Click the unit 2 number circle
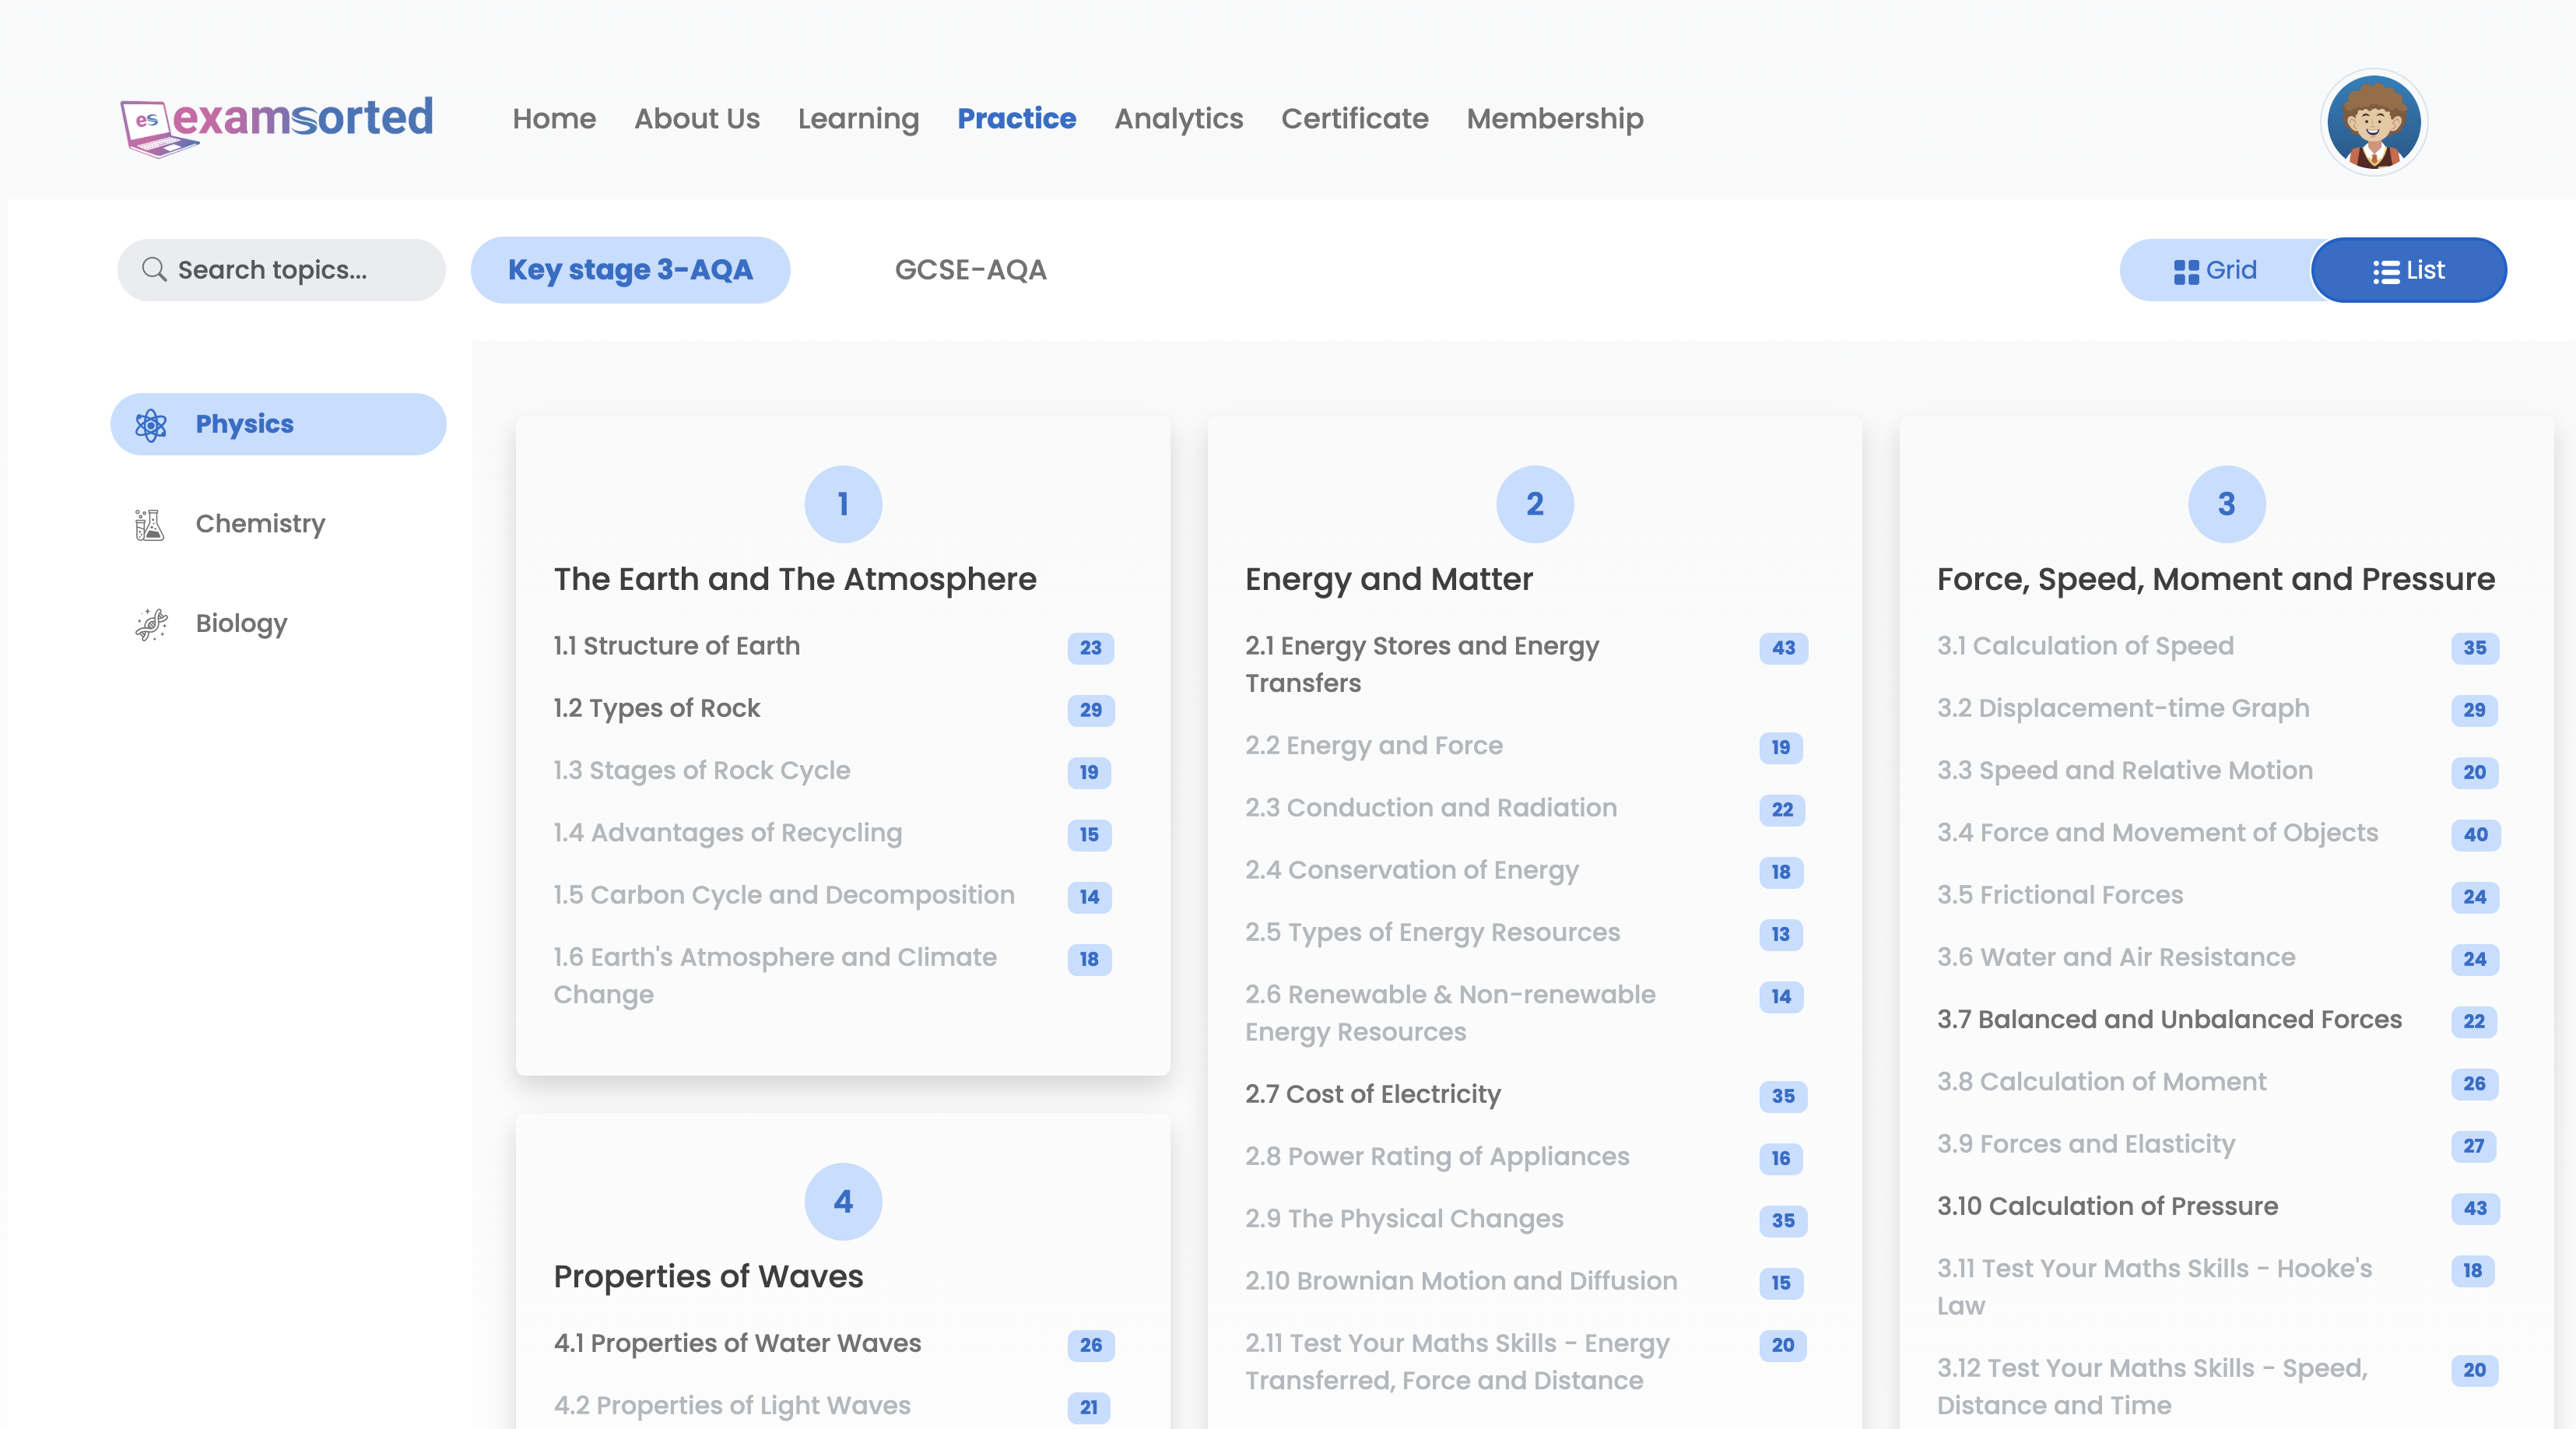2576x1429 pixels. 1535,504
